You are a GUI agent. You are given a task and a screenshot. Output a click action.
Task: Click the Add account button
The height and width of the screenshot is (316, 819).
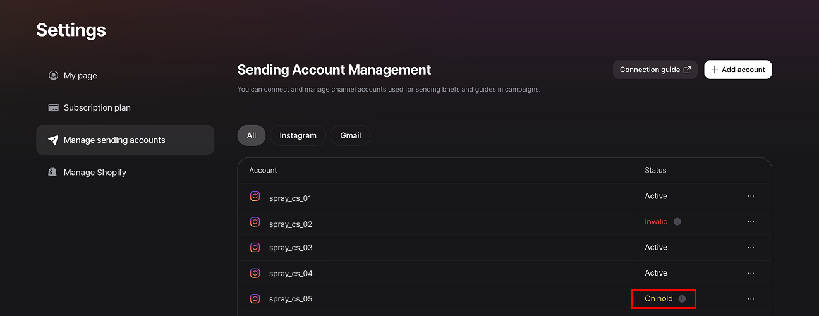(737, 70)
